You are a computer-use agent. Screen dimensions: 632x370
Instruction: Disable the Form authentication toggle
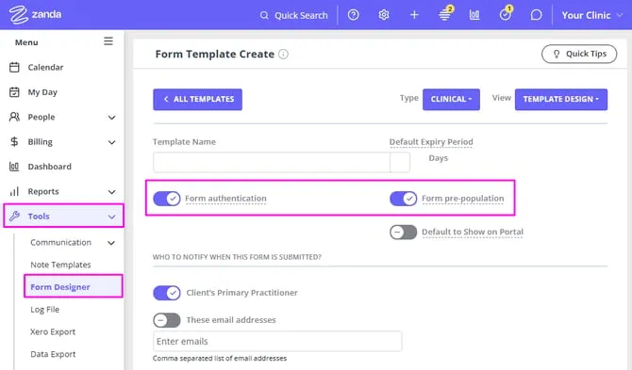pyautogui.click(x=166, y=199)
